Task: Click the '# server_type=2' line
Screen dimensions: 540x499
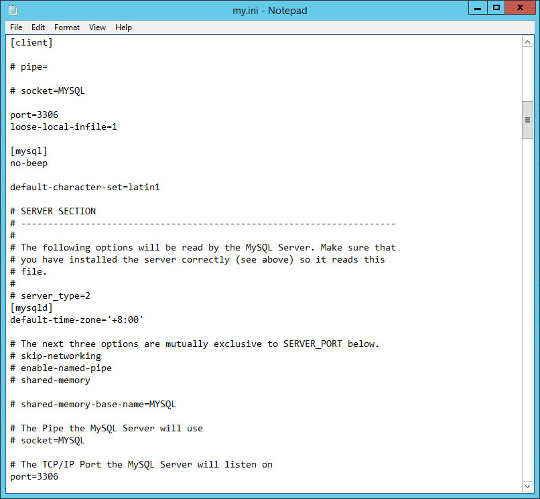Action: (x=50, y=296)
